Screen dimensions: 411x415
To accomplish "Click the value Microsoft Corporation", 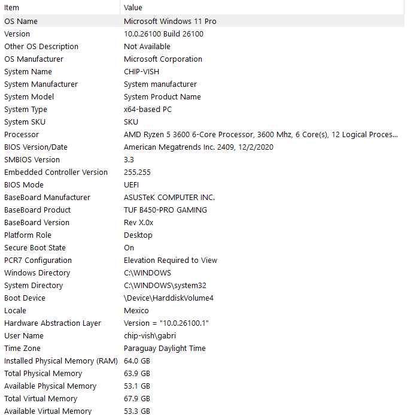I will (163, 59).
